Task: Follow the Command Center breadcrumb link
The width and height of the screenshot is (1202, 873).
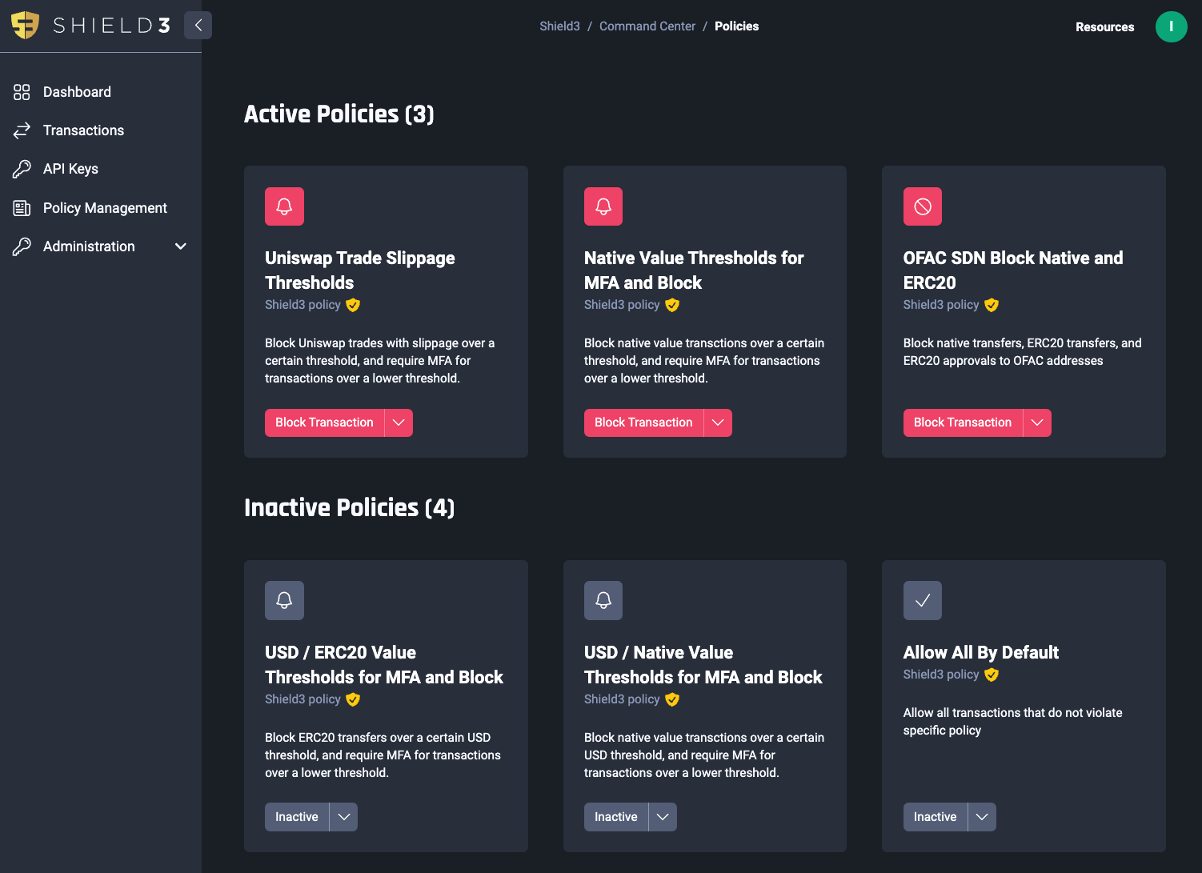Action: pos(647,26)
